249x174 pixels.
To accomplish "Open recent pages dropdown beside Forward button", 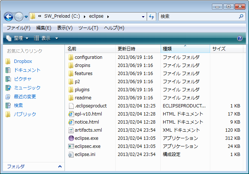I will tap(26, 17).
